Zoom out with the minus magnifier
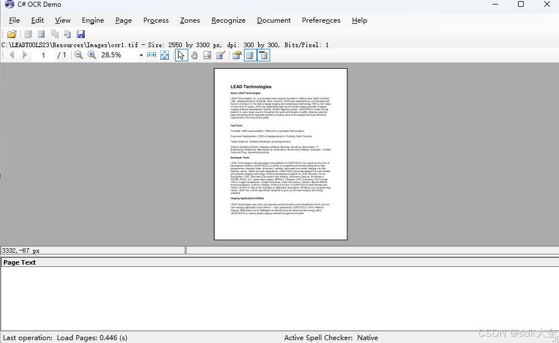The width and height of the screenshot is (559, 343). [79, 55]
